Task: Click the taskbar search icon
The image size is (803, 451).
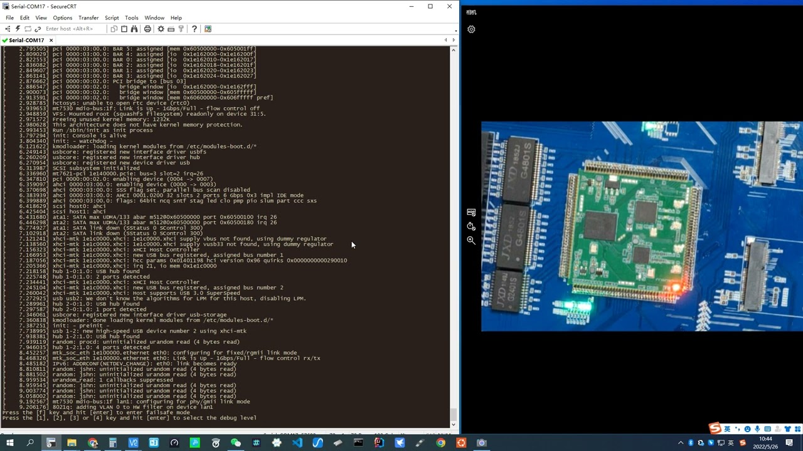Action: 30,443
